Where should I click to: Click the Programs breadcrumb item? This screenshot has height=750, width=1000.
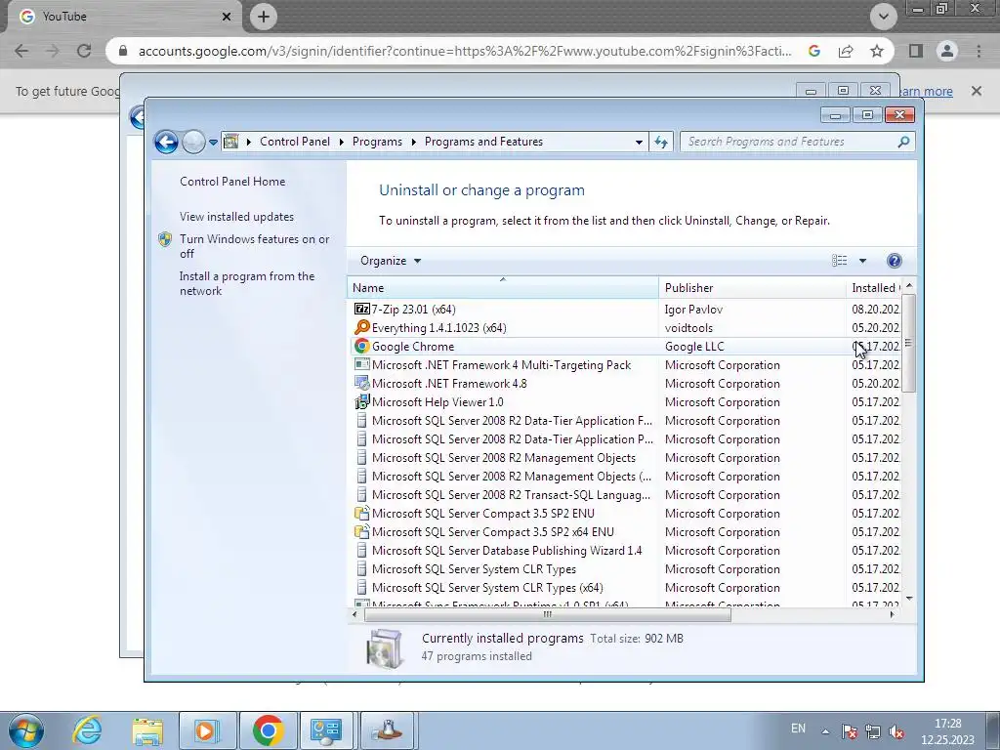tap(377, 142)
